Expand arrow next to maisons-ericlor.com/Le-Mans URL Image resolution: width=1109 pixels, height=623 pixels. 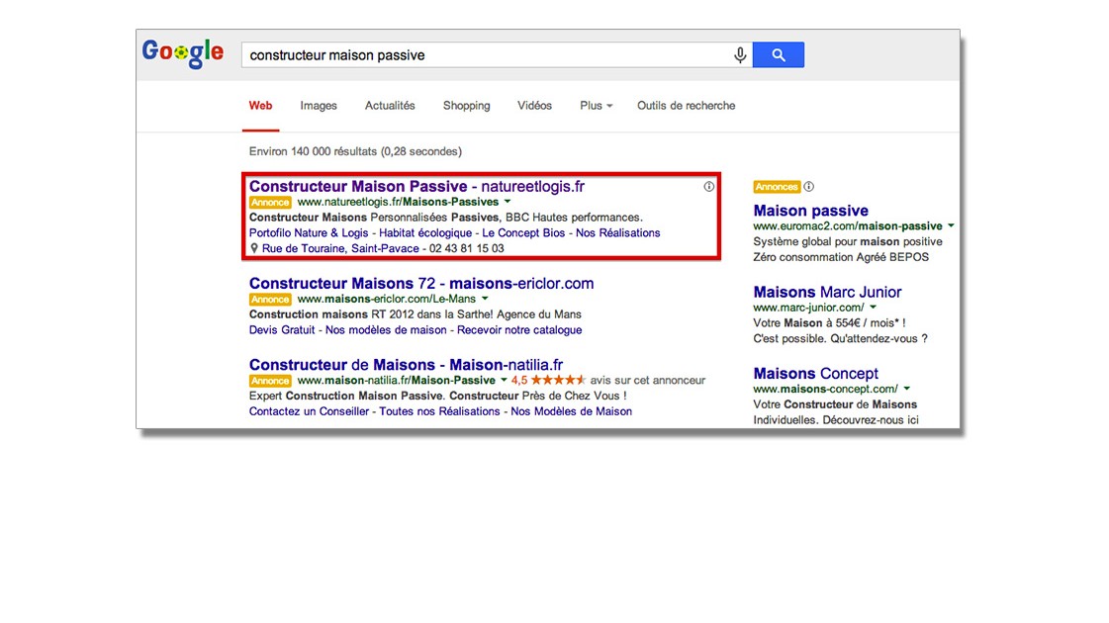click(x=485, y=299)
